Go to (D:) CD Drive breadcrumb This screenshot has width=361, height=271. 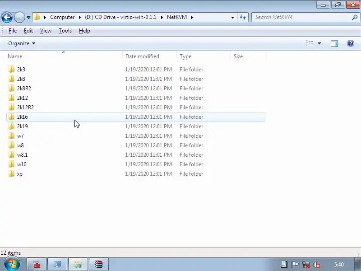120,17
